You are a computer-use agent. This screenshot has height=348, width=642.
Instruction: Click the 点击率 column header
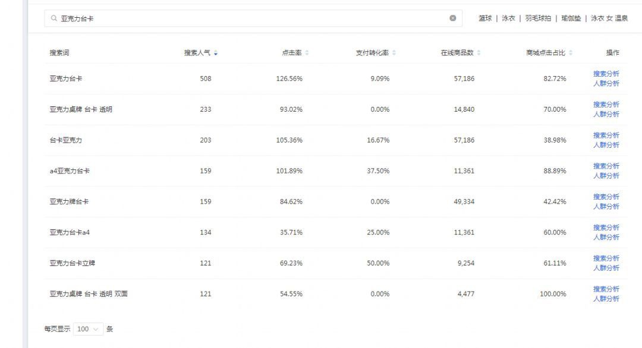291,53
